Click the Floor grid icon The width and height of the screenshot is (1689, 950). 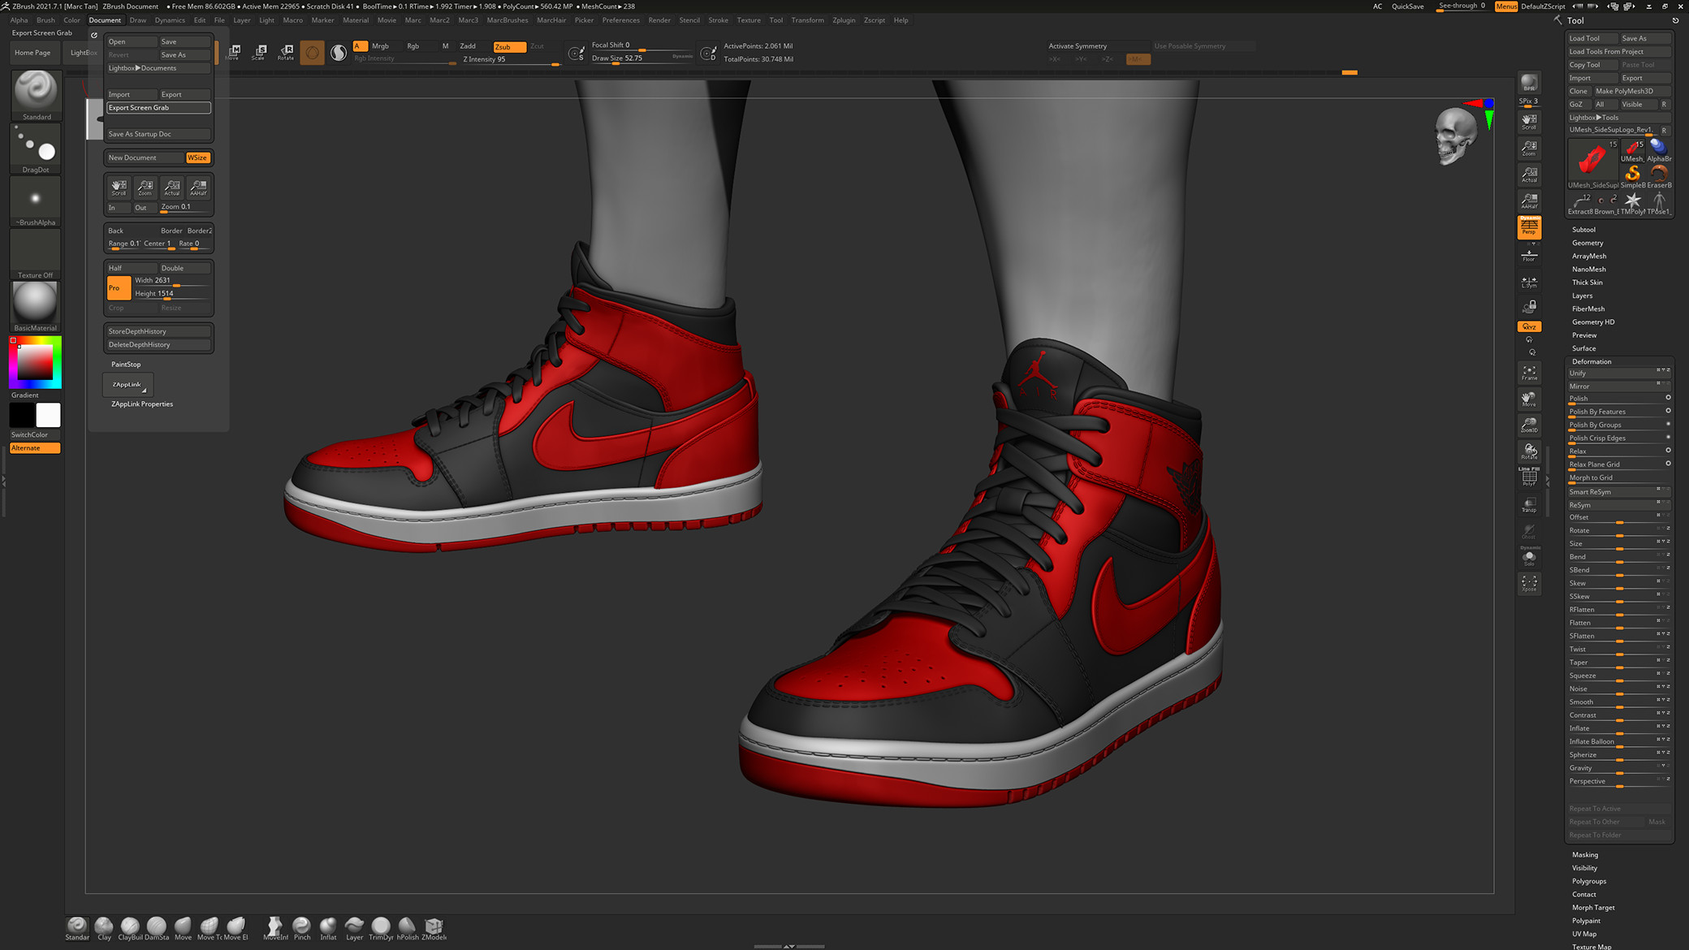(x=1529, y=256)
